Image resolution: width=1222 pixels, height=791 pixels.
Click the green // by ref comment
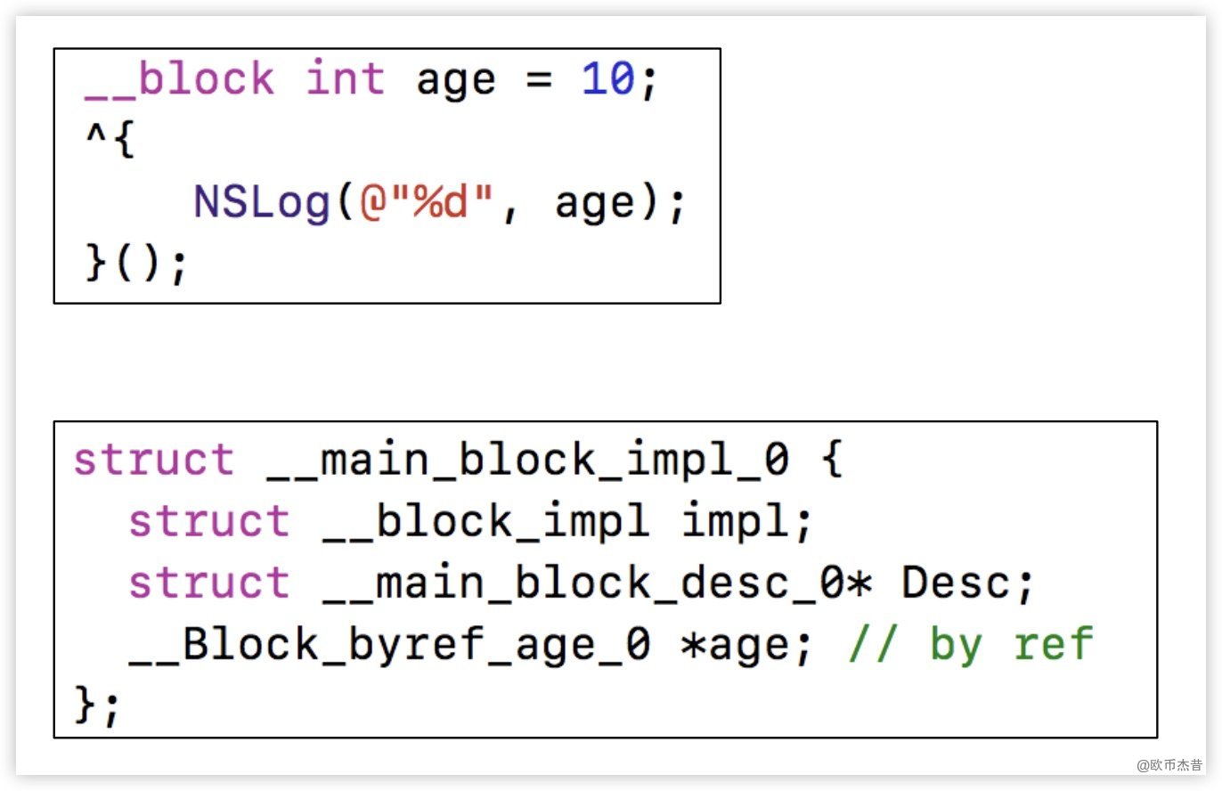(971, 644)
